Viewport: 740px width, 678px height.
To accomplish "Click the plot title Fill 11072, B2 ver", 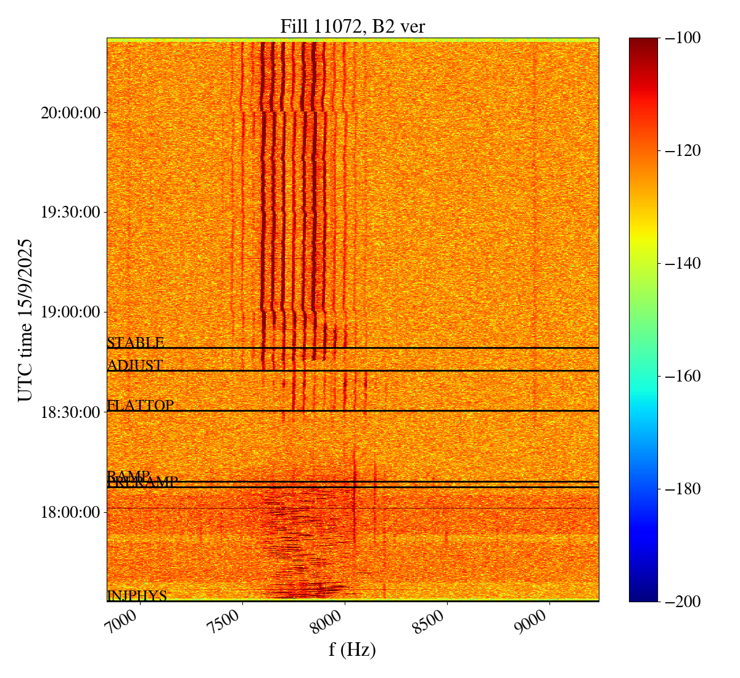I will (352, 26).
